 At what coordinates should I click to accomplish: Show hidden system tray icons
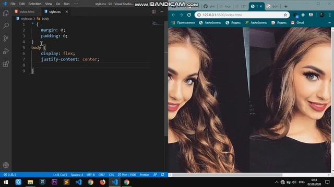coord(277,182)
